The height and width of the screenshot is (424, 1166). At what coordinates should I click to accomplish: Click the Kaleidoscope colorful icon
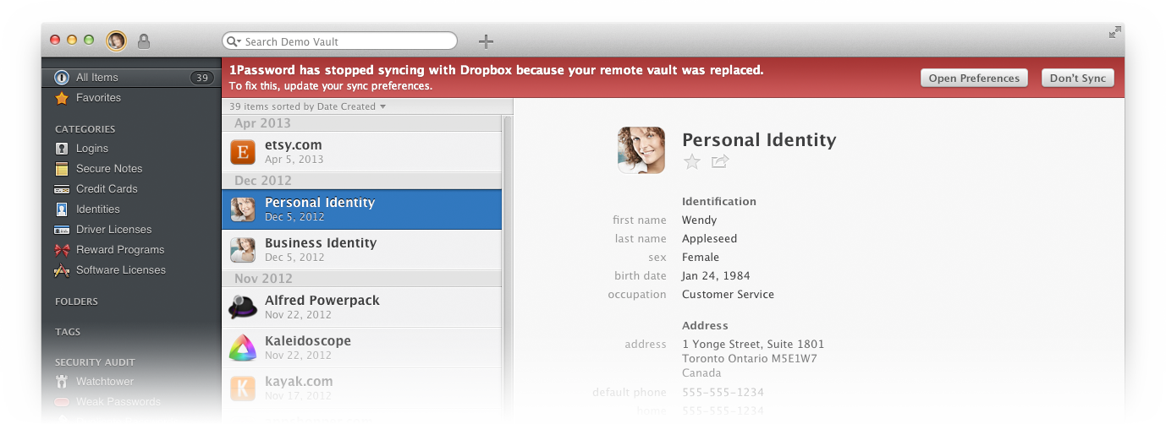coord(243,348)
